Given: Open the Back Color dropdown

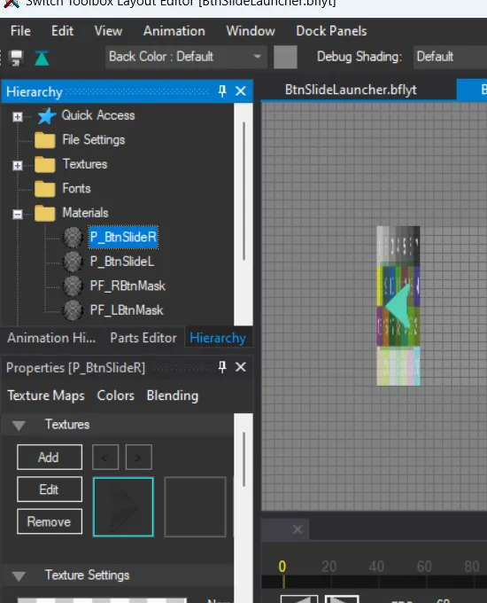Looking at the screenshot, I should coord(186,57).
